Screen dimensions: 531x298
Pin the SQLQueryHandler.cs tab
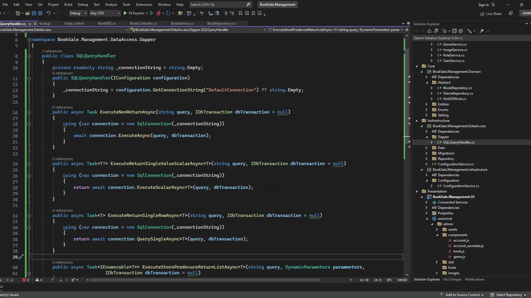(x=29, y=24)
